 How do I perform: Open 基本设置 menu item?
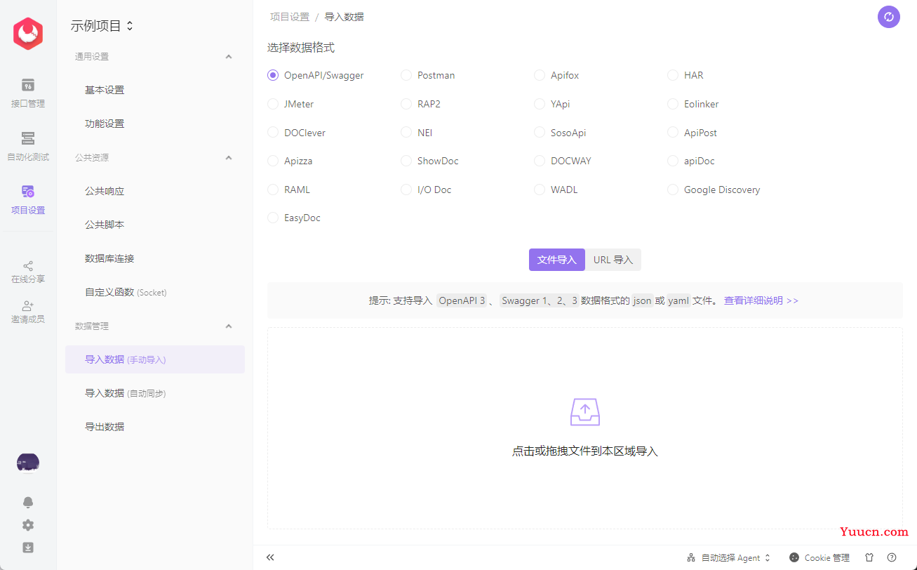[x=154, y=90]
